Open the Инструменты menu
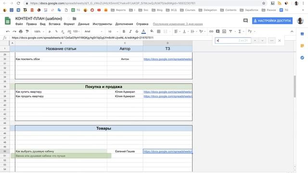The image size is (308, 173). [102, 24]
